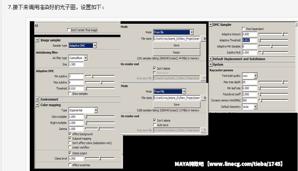Click the Max subdivs value field

coord(76,82)
